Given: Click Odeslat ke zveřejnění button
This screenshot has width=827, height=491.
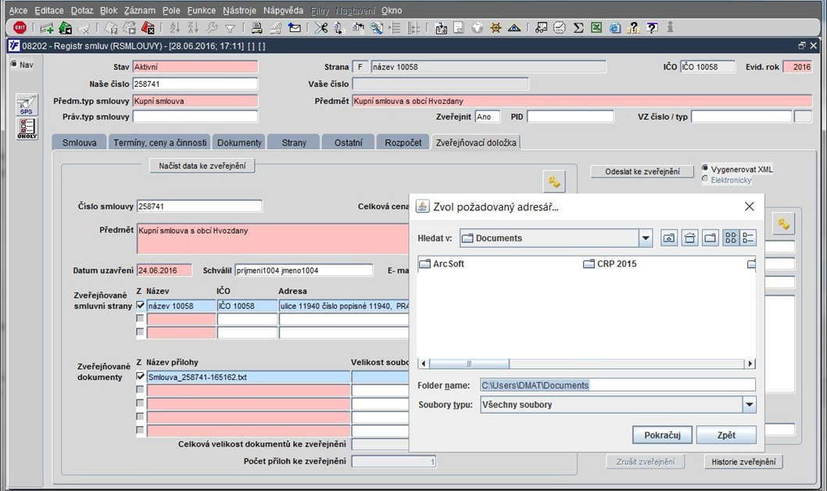Looking at the screenshot, I should point(643,171).
